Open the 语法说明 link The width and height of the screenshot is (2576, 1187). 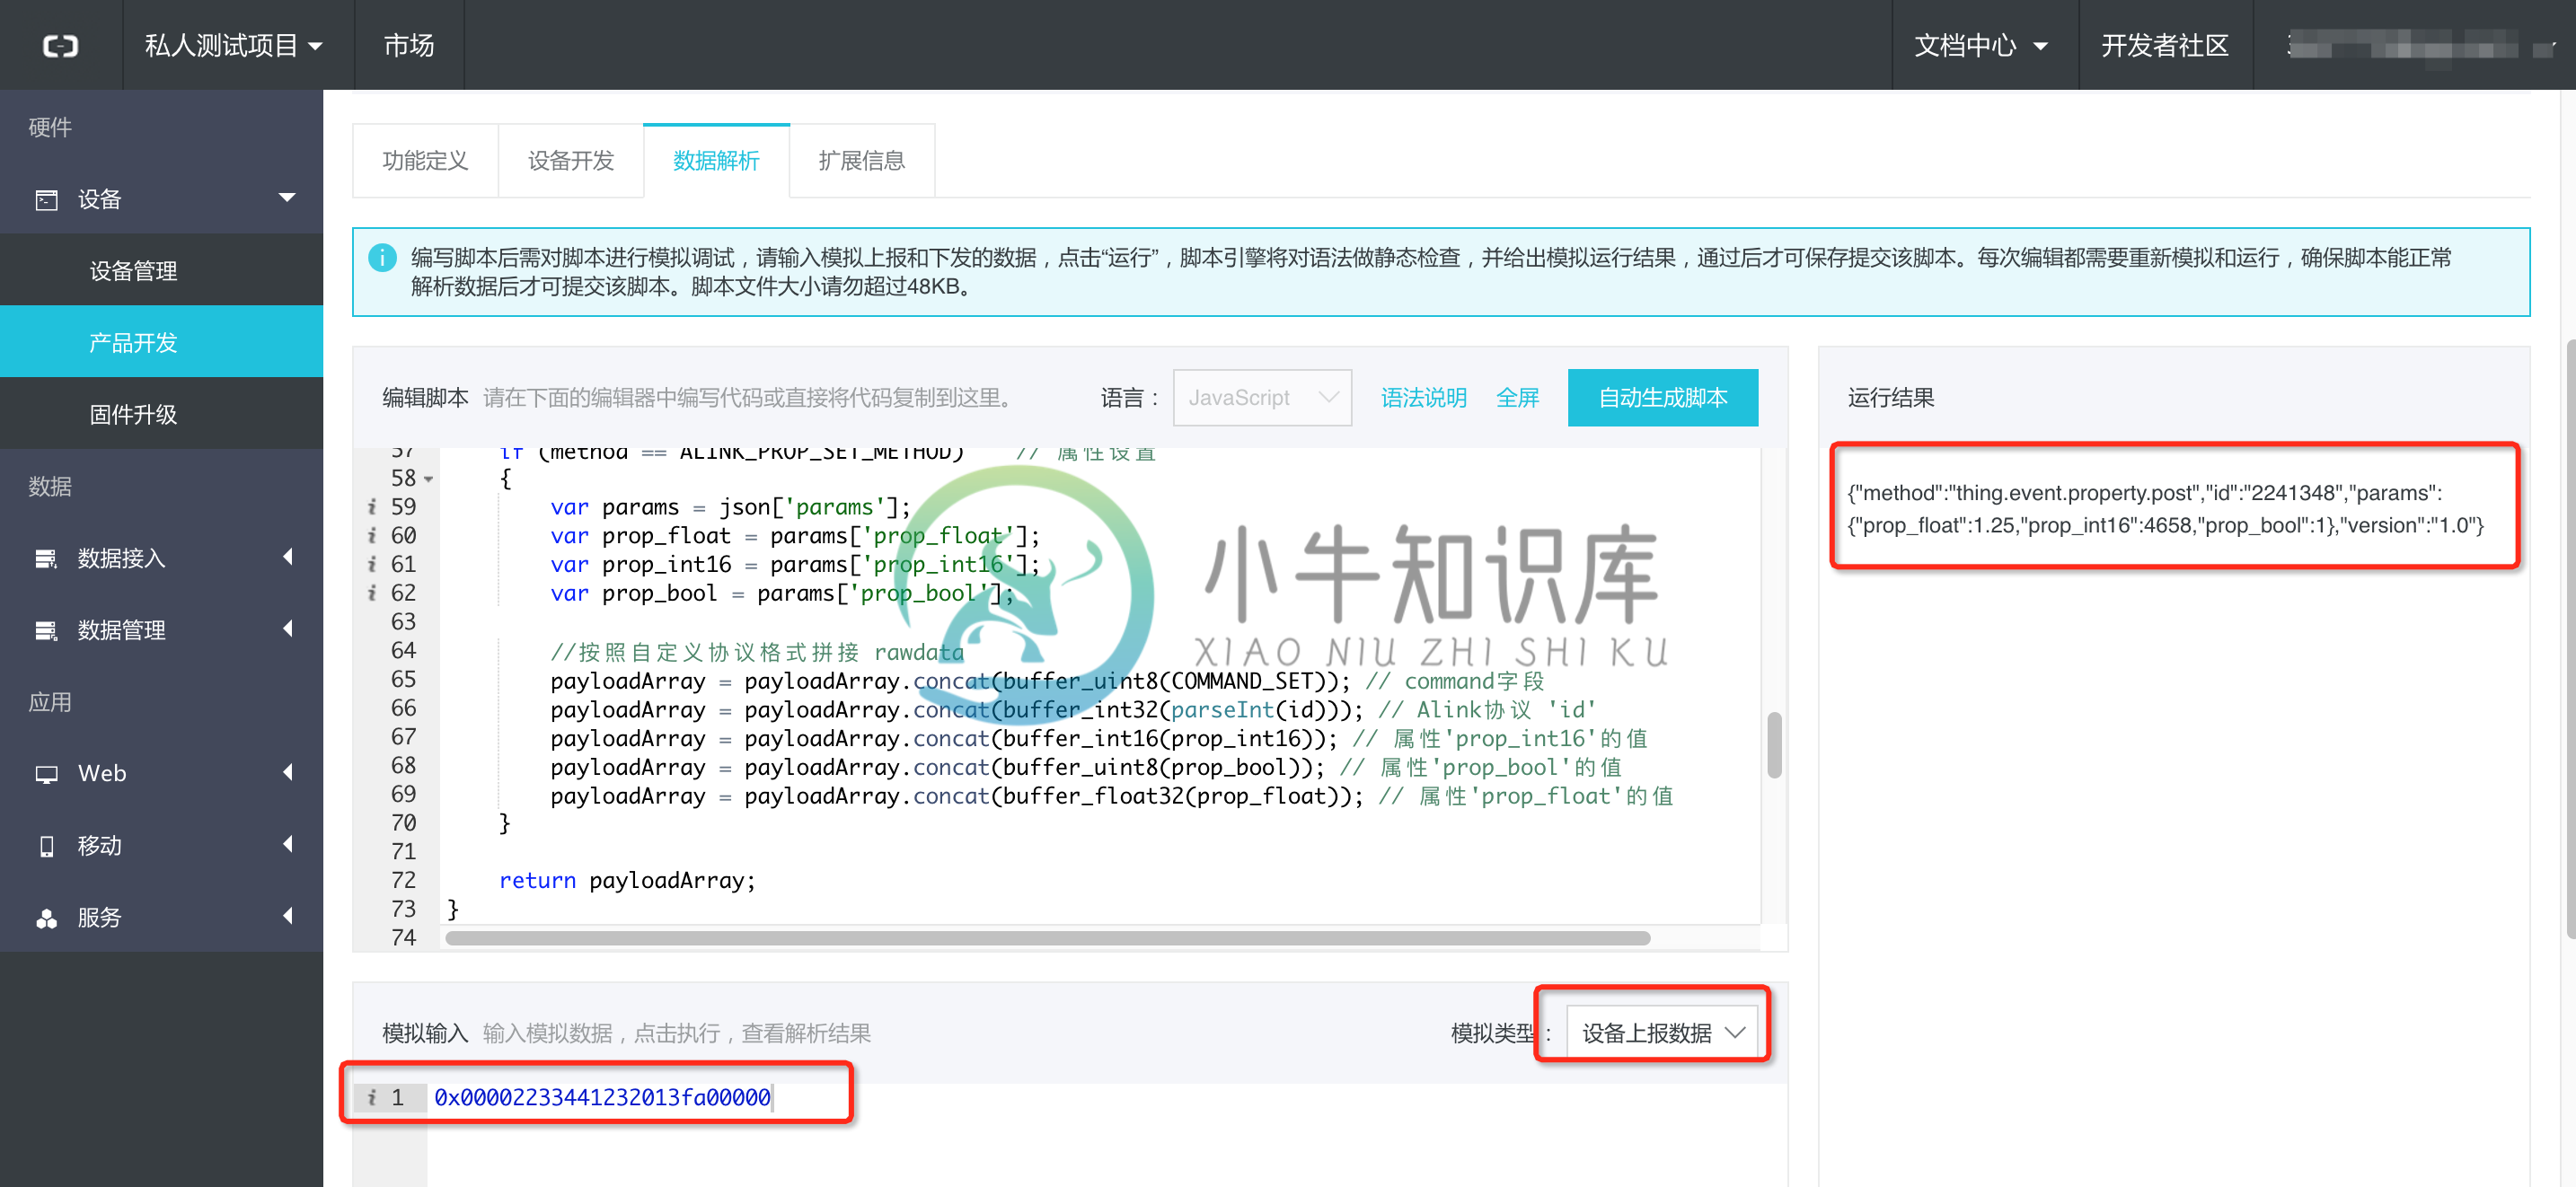tap(1423, 397)
